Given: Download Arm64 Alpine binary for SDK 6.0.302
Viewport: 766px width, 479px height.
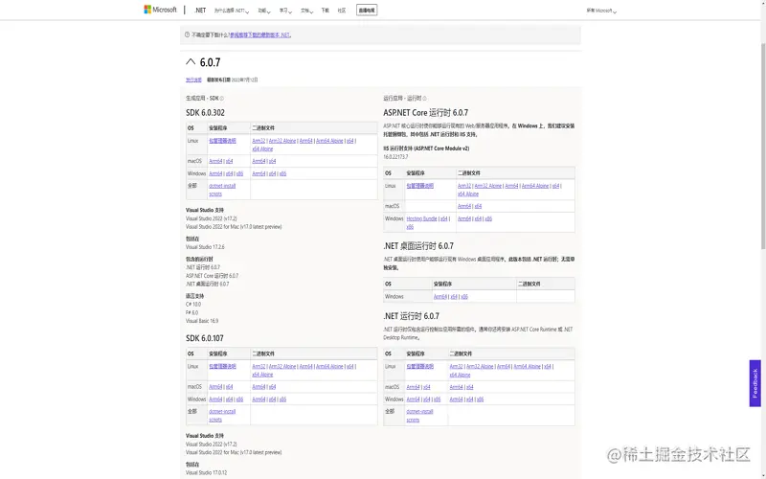Looking at the screenshot, I should coord(329,141).
